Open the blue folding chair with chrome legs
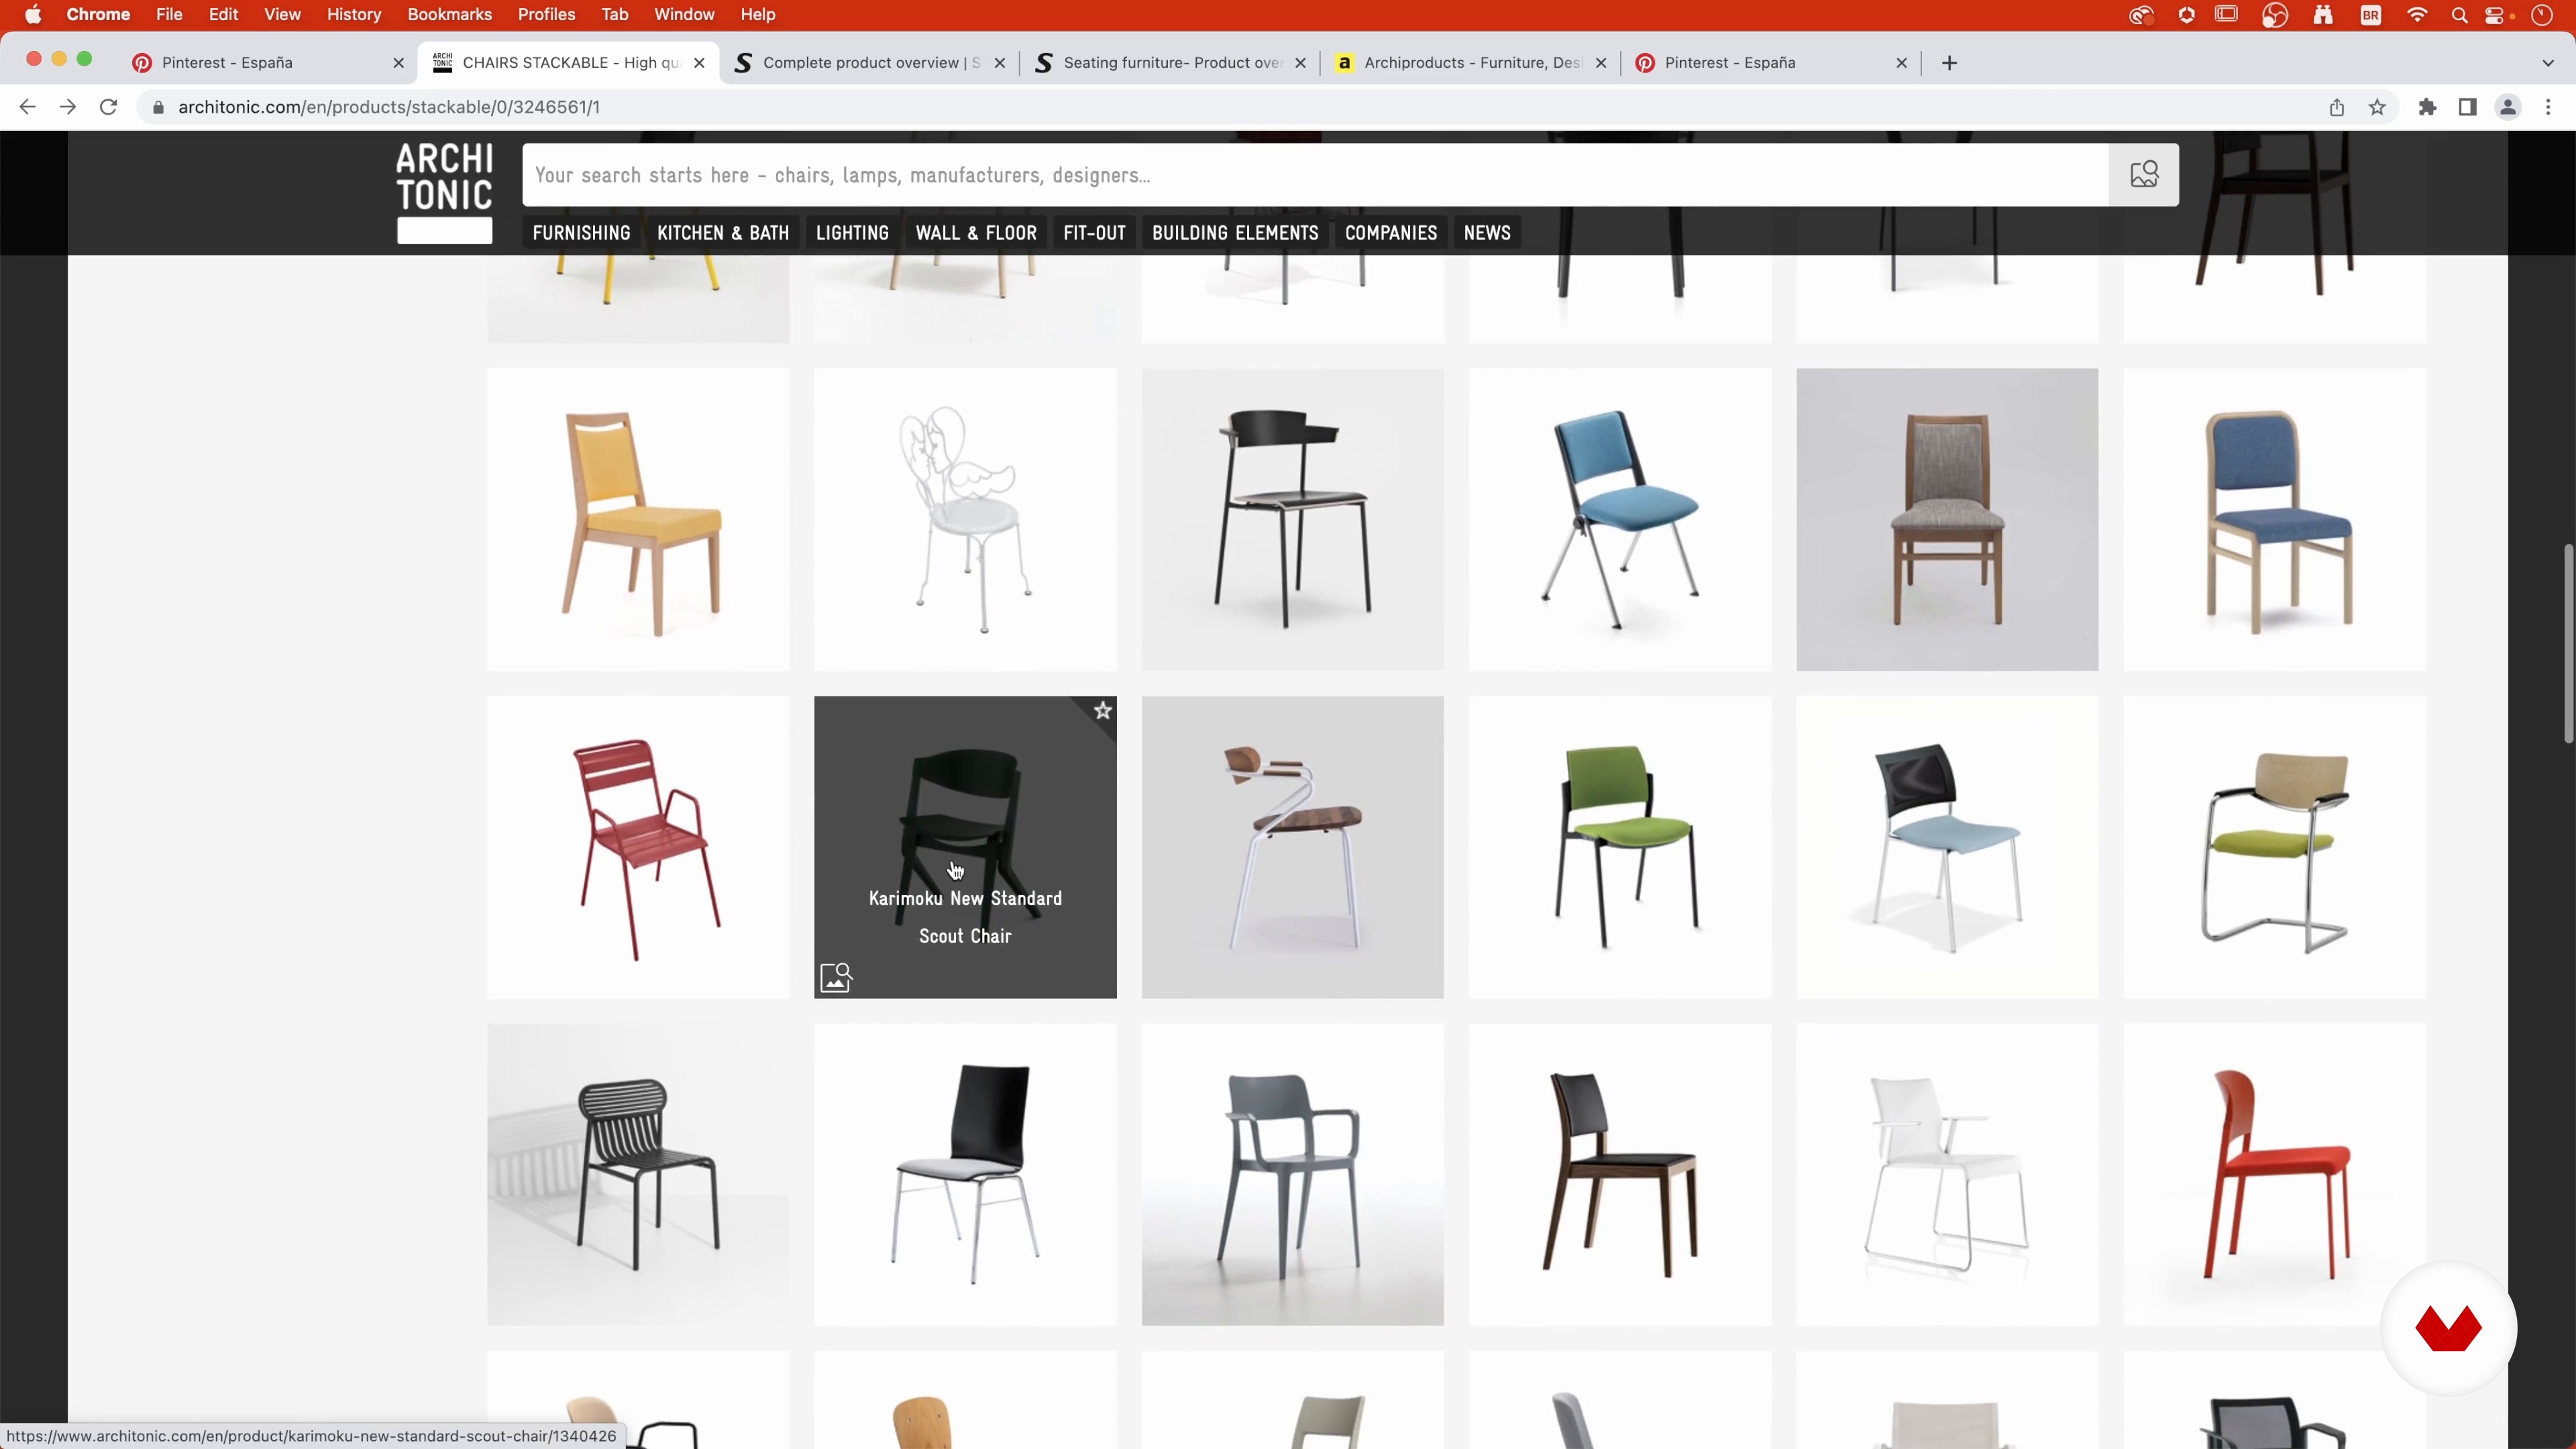The image size is (2576, 1449). 1620,519
